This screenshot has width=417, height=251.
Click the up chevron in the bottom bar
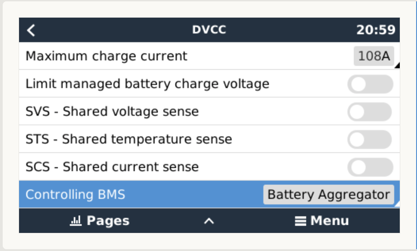tap(208, 221)
